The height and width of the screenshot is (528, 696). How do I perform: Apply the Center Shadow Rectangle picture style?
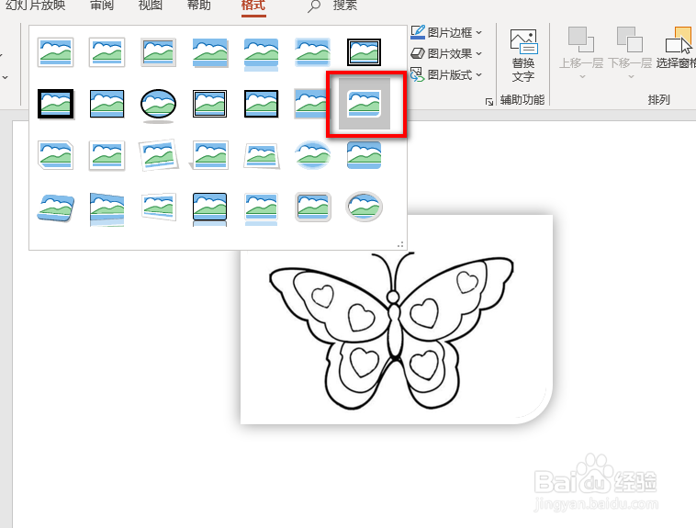[x=310, y=104]
